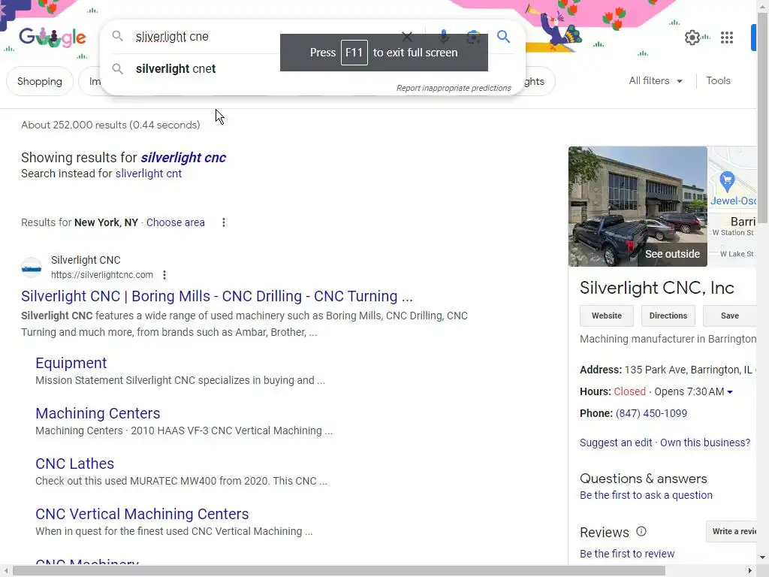The height and width of the screenshot is (577, 769).
Task: Click the Google doodle logo
Action: tap(53, 38)
